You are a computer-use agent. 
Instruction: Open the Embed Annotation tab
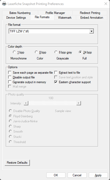[92, 18]
